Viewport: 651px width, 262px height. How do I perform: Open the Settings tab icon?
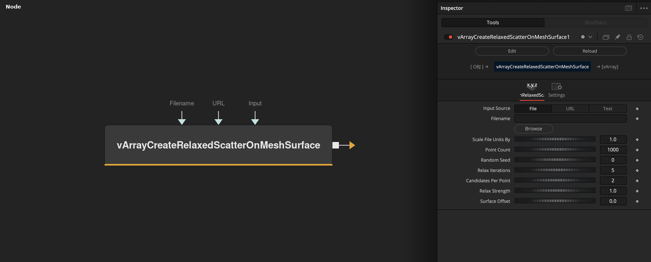(x=557, y=90)
